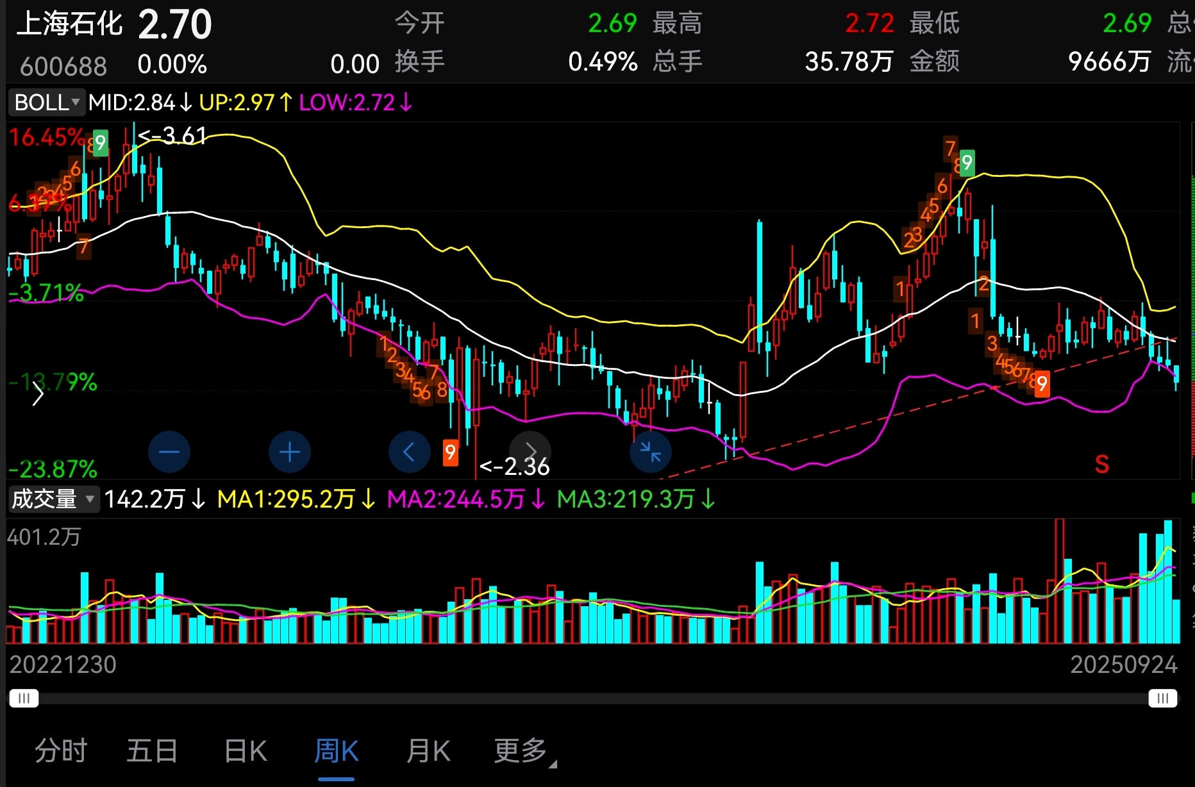This screenshot has width=1195, height=787.
Task: Grab the right timeline range handle
Action: (x=1162, y=698)
